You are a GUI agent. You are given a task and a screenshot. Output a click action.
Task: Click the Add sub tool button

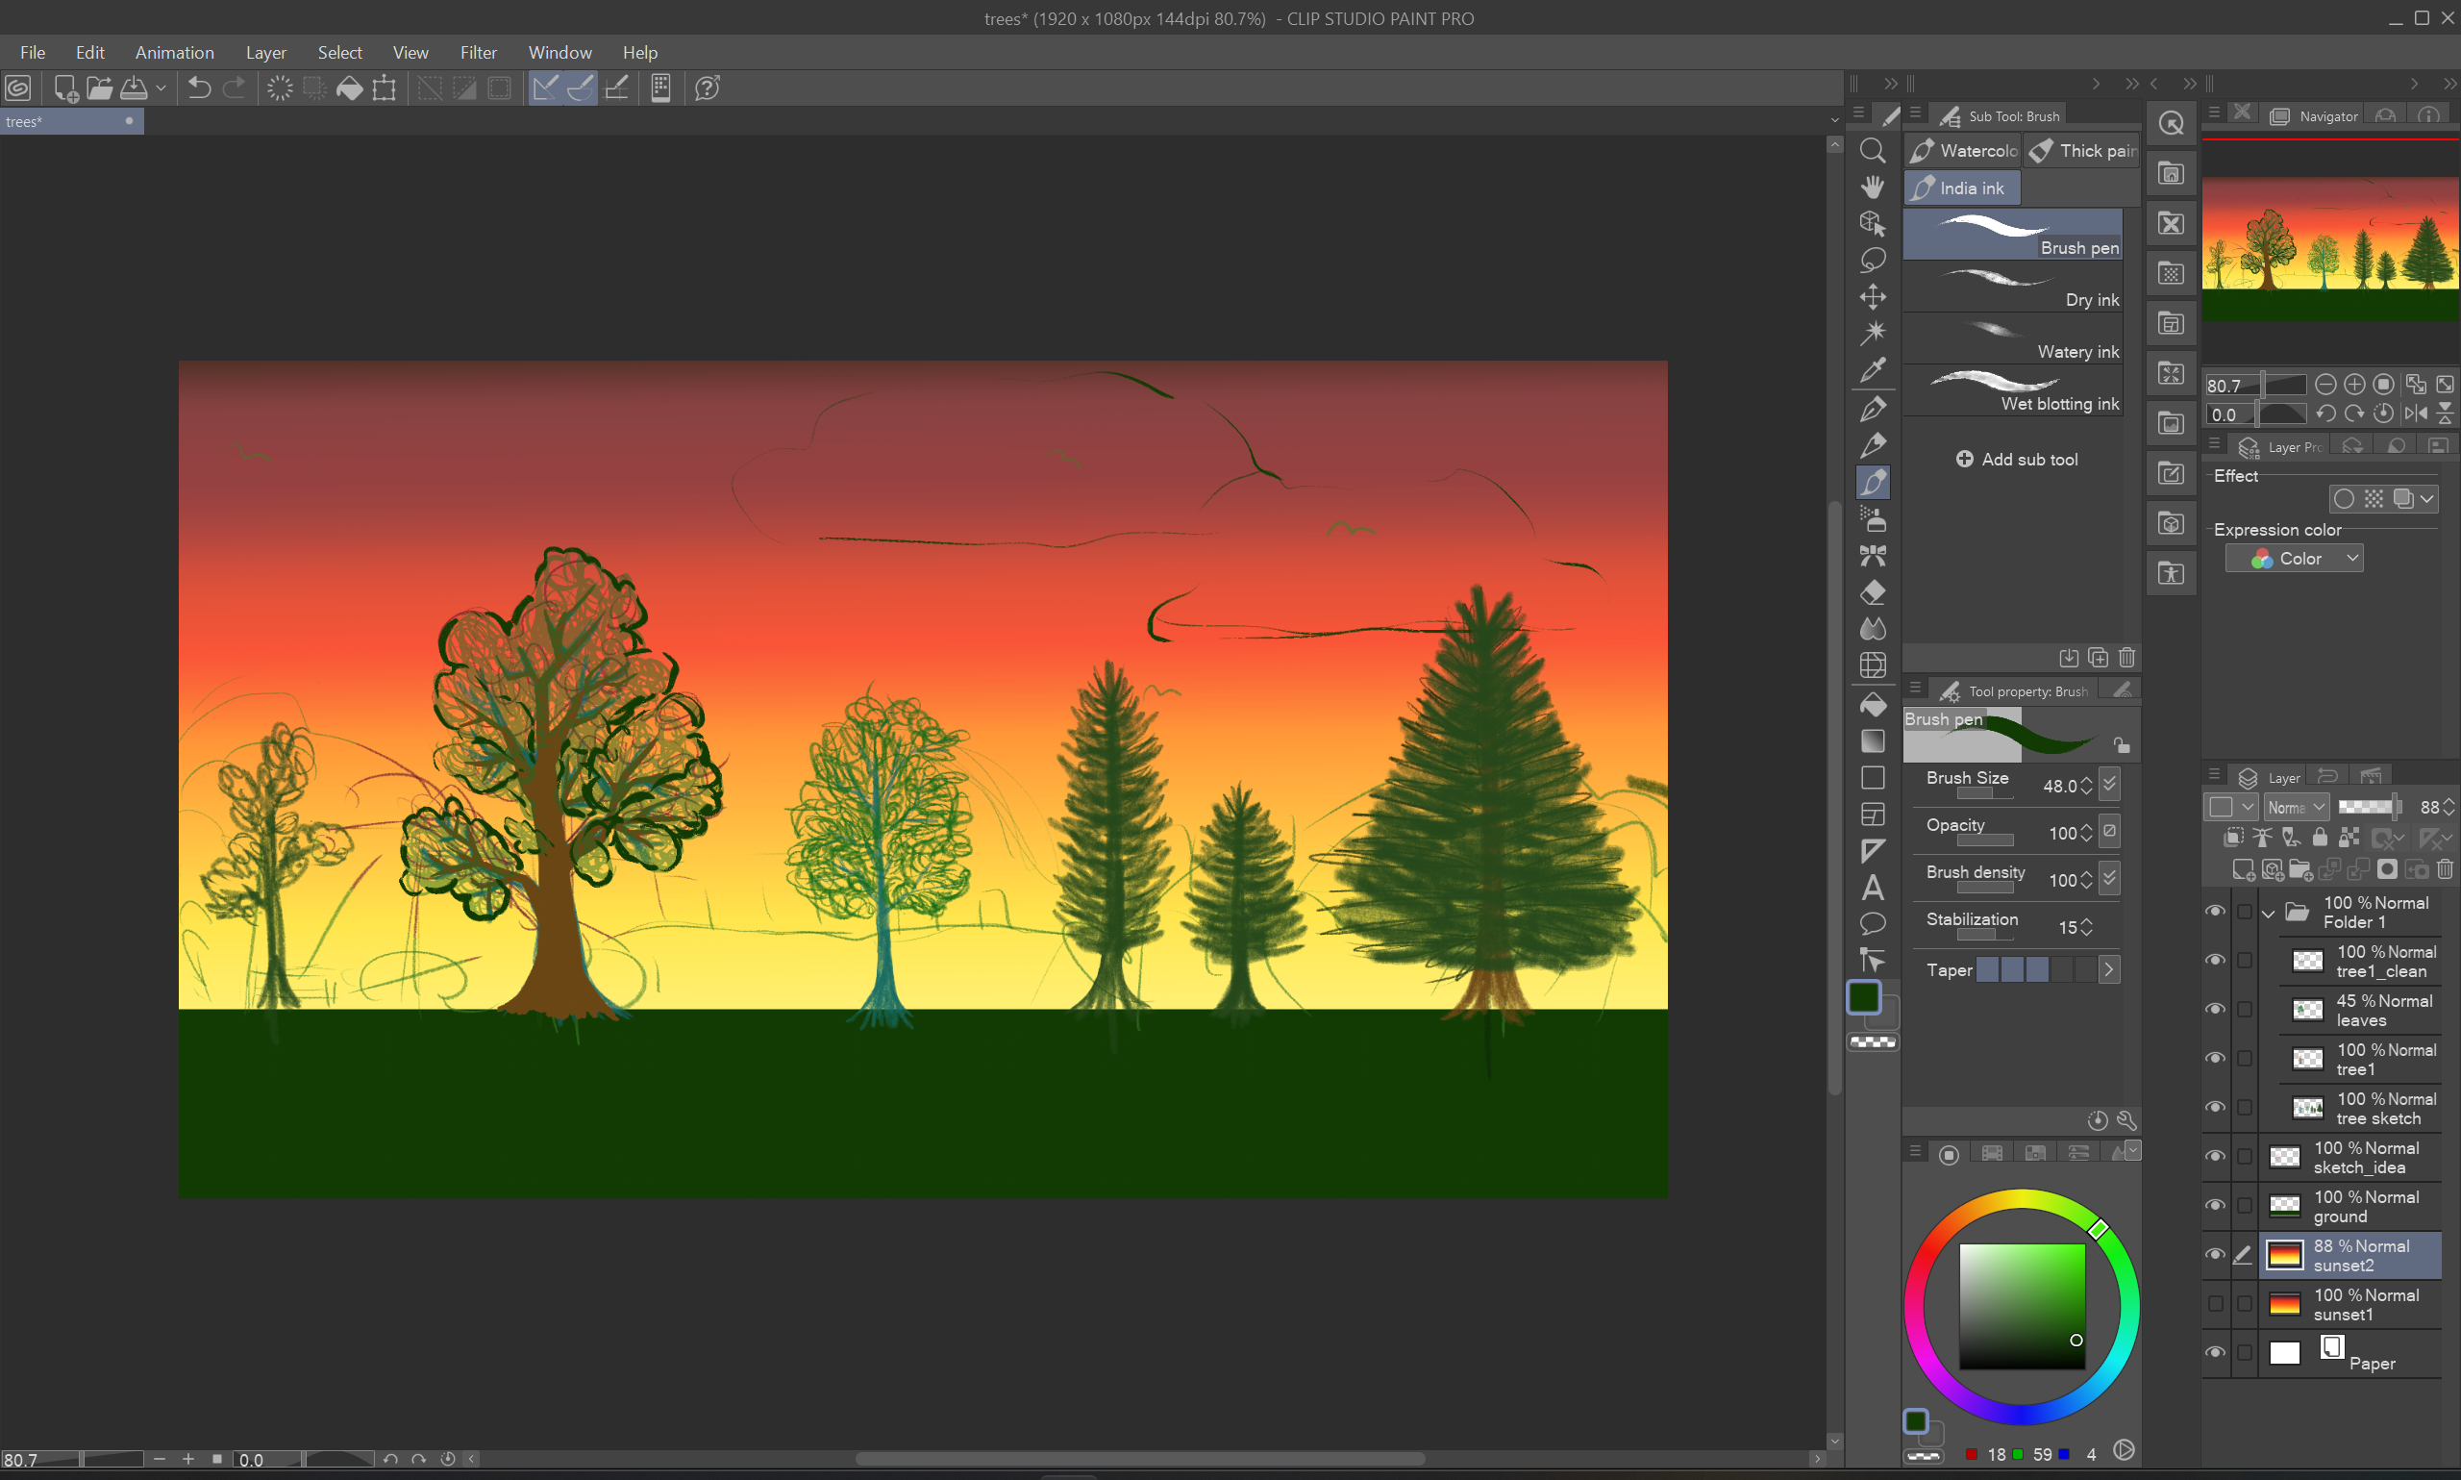(2017, 459)
